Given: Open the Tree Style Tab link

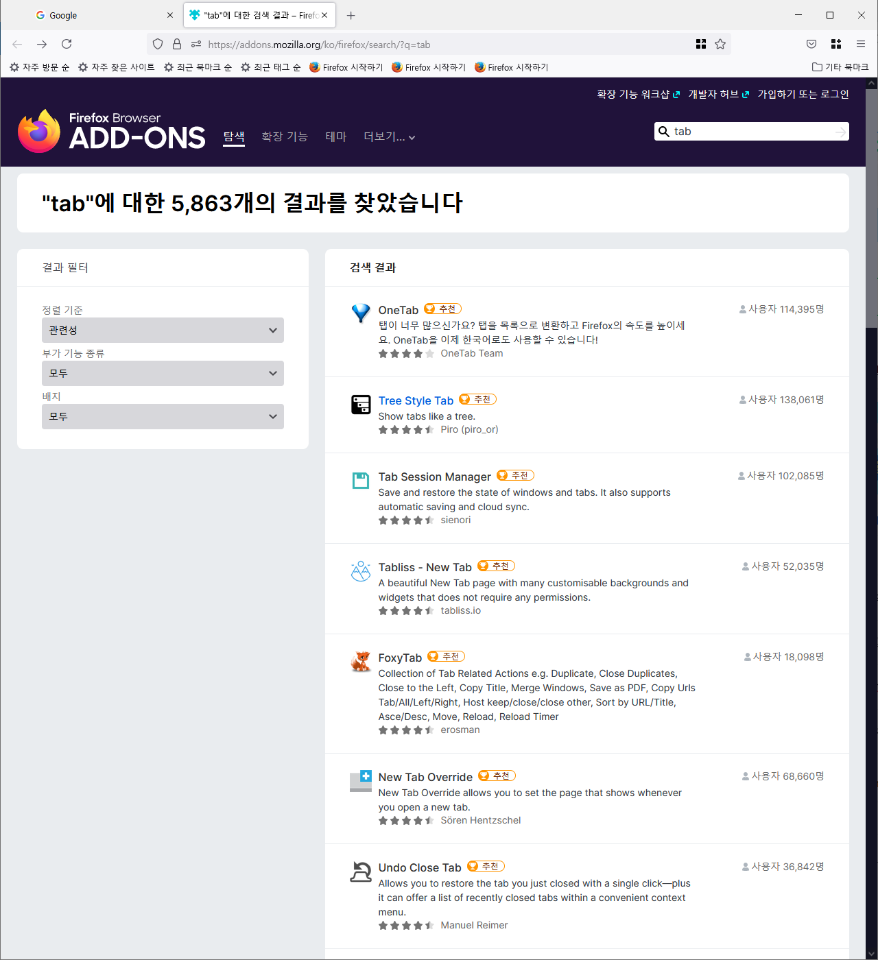Looking at the screenshot, I should pyautogui.click(x=416, y=400).
